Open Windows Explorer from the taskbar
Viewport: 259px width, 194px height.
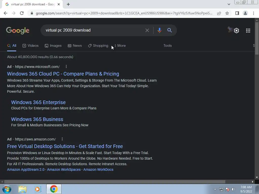click(x=23, y=189)
